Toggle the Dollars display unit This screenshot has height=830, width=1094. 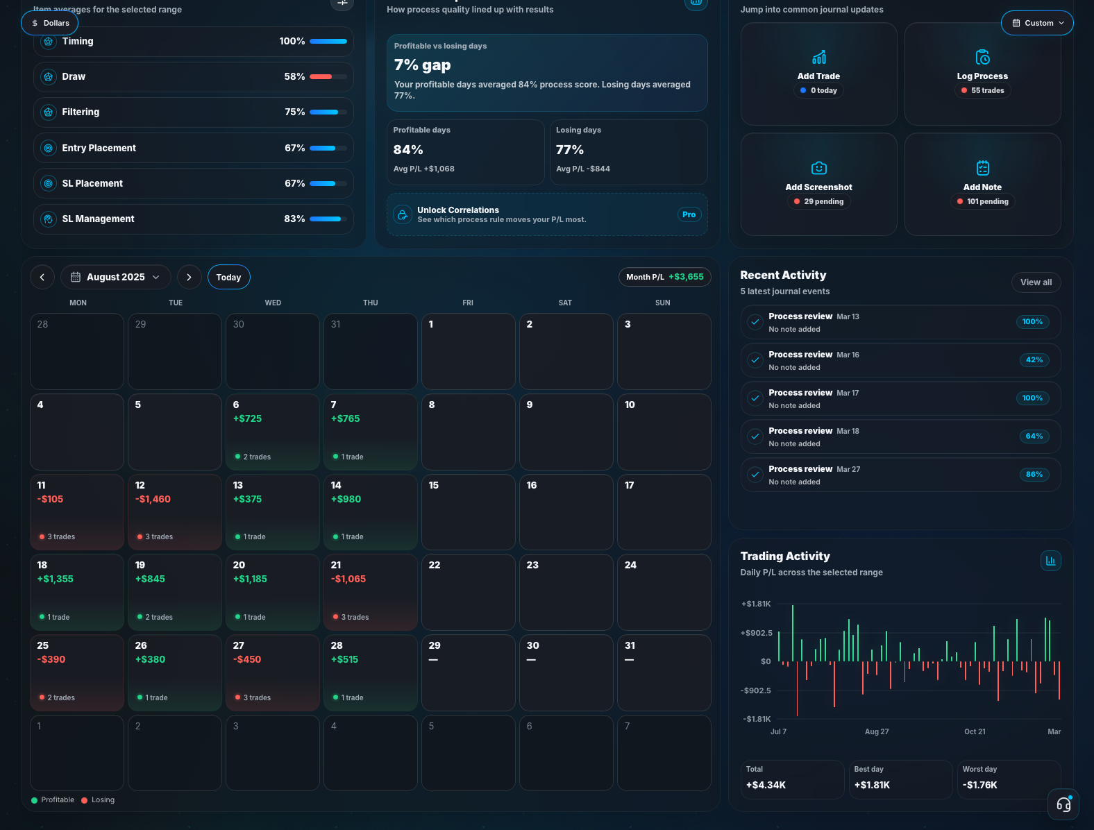click(x=50, y=23)
